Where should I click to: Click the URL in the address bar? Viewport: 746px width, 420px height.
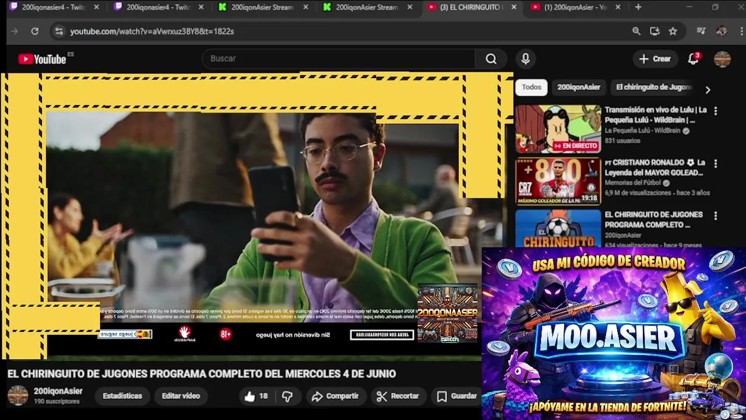point(152,32)
